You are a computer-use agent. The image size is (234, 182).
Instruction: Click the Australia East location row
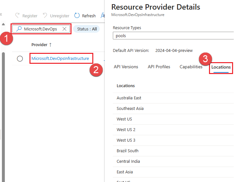pos(173,98)
